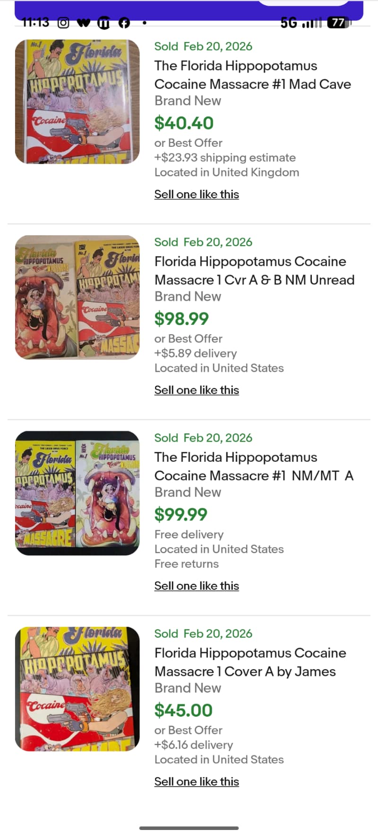Image resolution: width=378 pixels, height=839 pixels.
Task: Click 'Sell one like this' under $40.40 listing
Action: [x=197, y=195]
